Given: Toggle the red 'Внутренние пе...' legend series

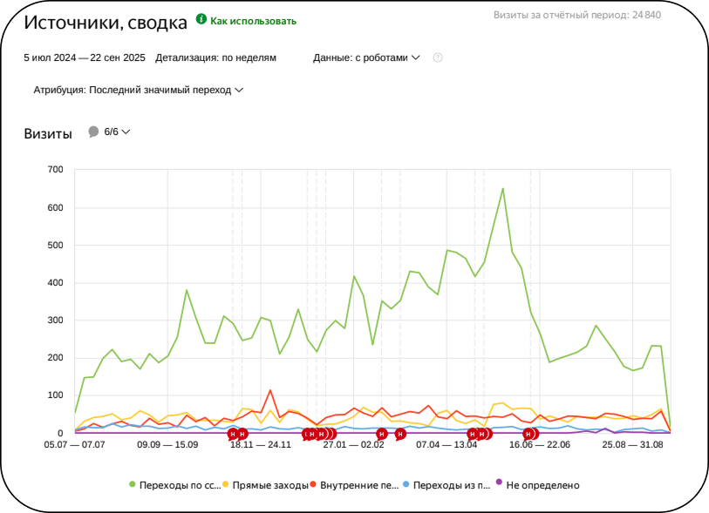Looking at the screenshot, I should coord(354,485).
